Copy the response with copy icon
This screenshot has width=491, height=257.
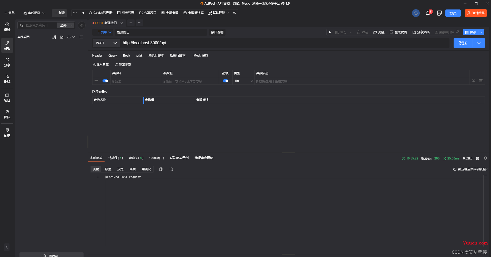pyautogui.click(x=161, y=169)
